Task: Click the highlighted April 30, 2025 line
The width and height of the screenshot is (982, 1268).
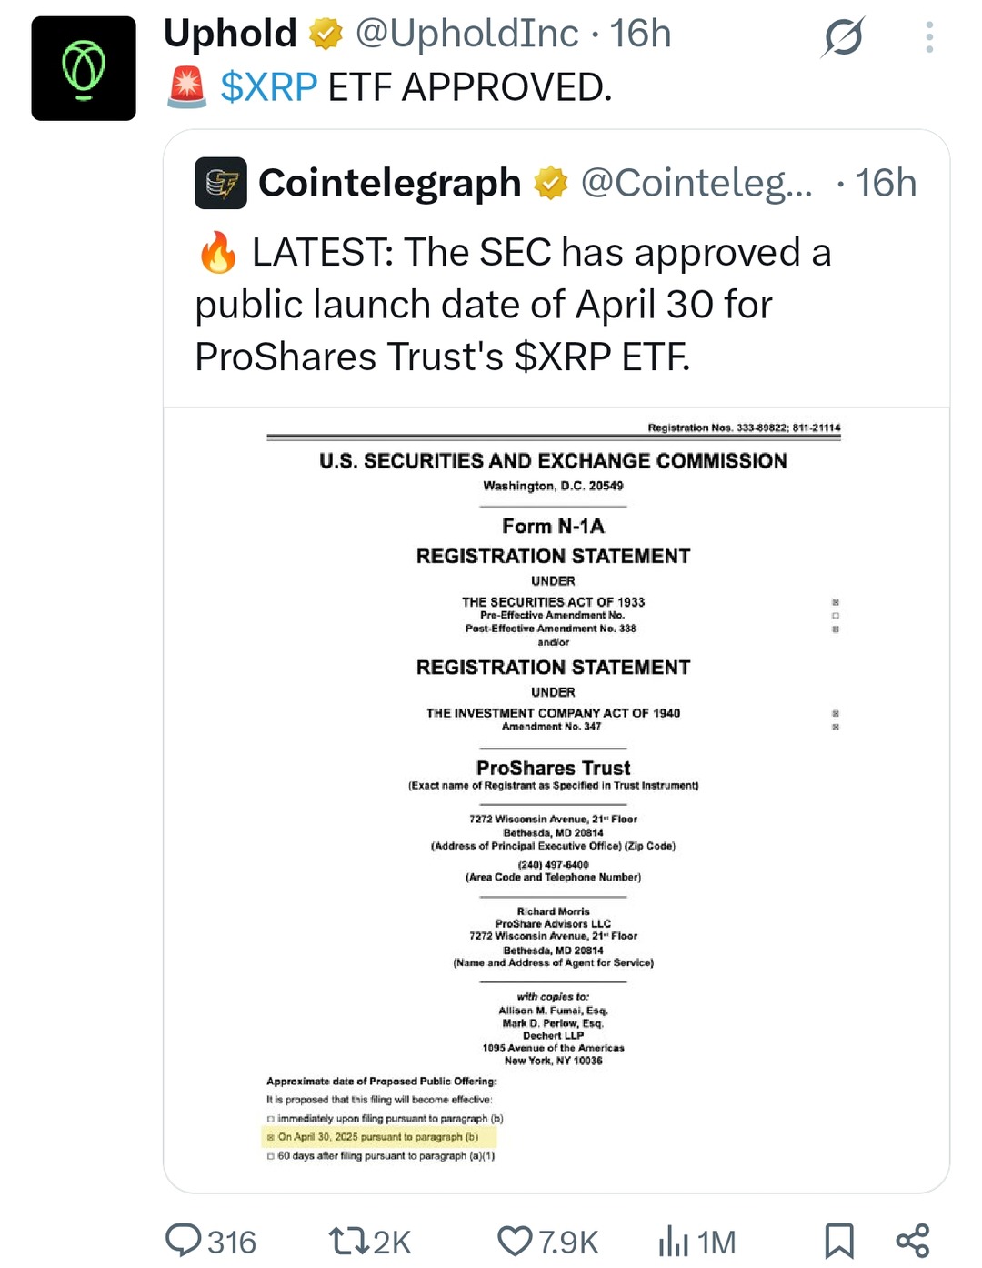Action: click(x=379, y=1137)
